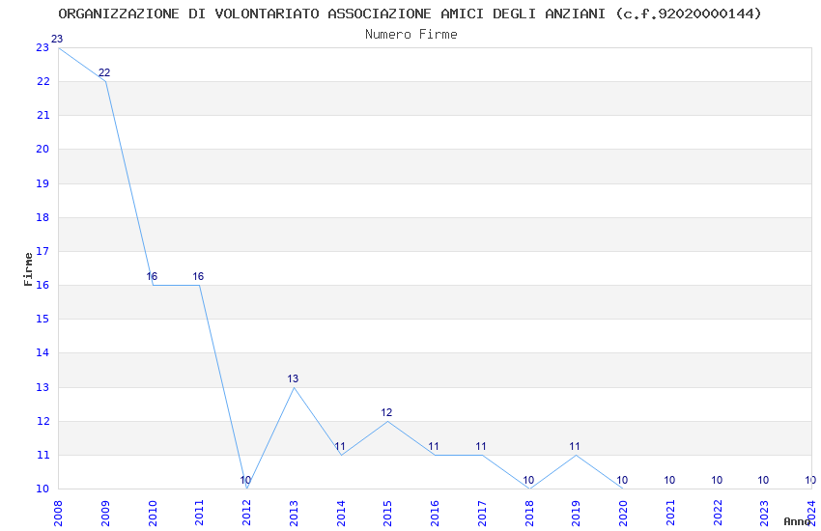Click y-axis tick value 13
The width and height of the screenshot is (821, 531).
[42, 388]
